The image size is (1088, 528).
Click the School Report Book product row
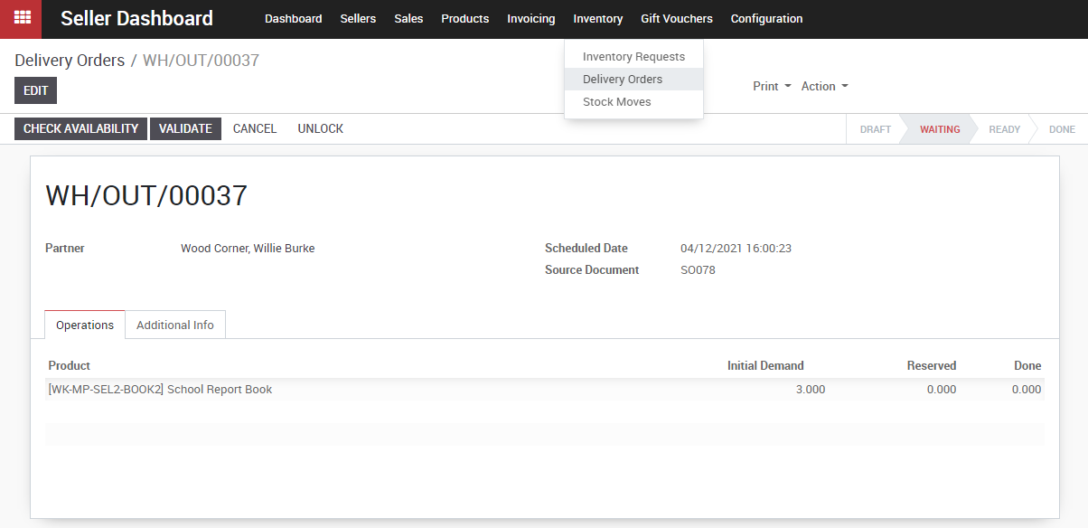coord(544,390)
